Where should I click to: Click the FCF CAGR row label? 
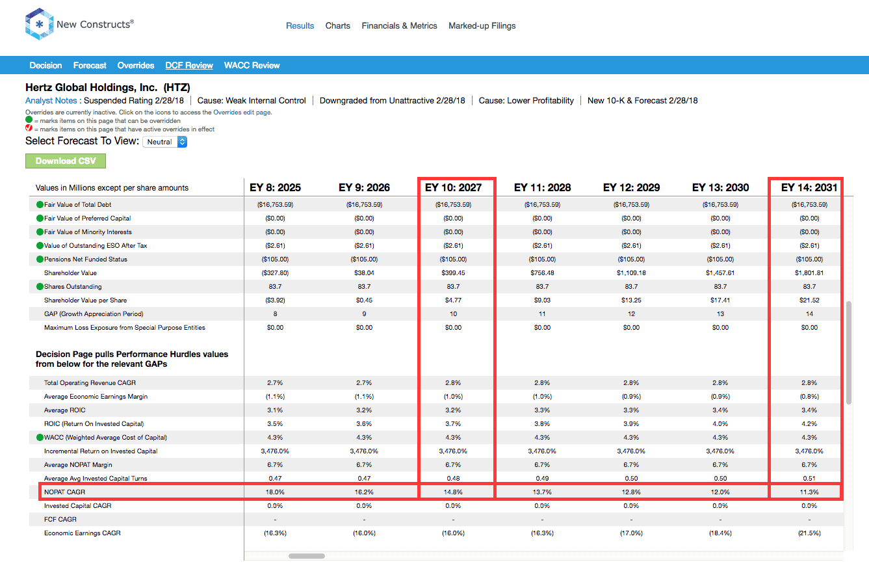click(60, 520)
